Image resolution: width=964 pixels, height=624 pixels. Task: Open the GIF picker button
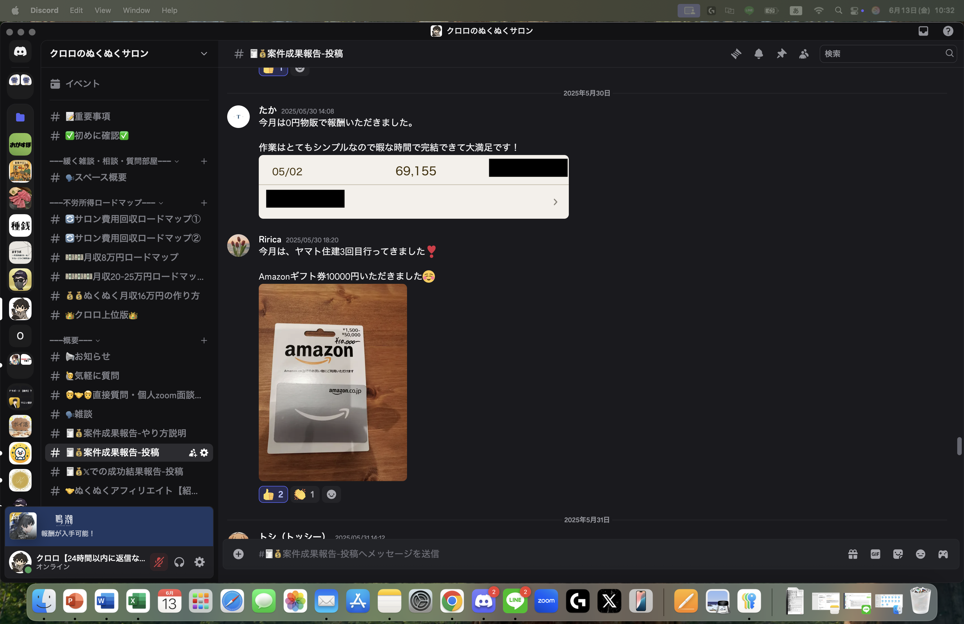tap(875, 554)
